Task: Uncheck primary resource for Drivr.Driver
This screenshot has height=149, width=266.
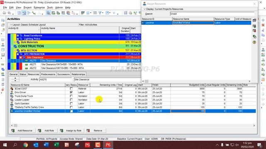Action: 71,92
